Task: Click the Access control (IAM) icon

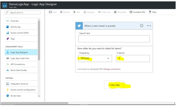Action: point(8,33)
